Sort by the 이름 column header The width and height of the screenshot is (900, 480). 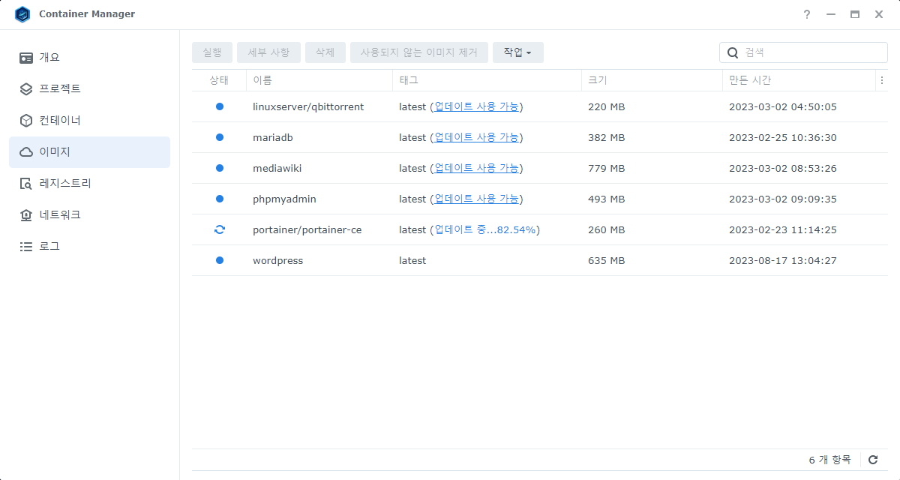click(x=319, y=80)
